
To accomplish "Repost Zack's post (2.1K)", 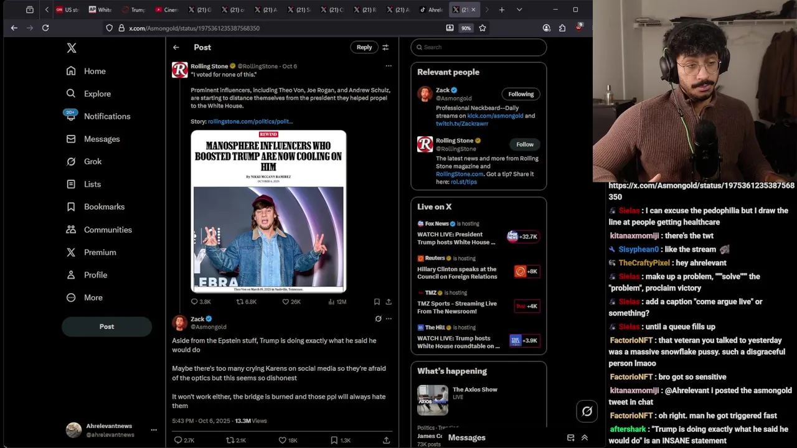I will pos(236,440).
